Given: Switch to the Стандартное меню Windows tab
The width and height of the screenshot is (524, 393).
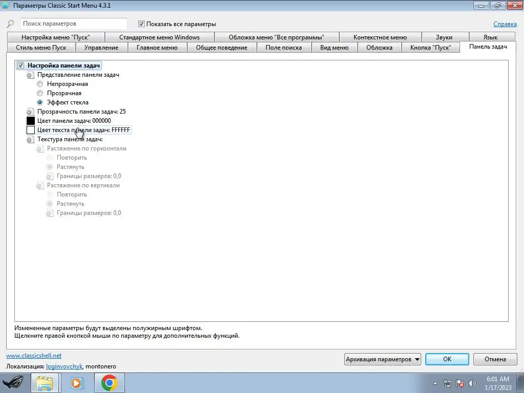Looking at the screenshot, I should click(x=160, y=37).
